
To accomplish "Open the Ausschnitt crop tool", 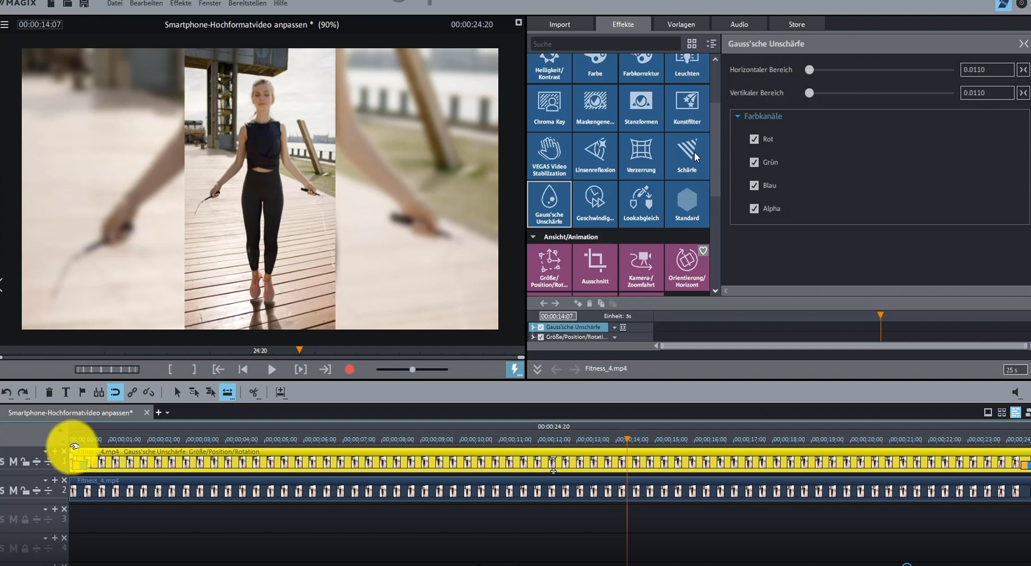I will tap(595, 267).
